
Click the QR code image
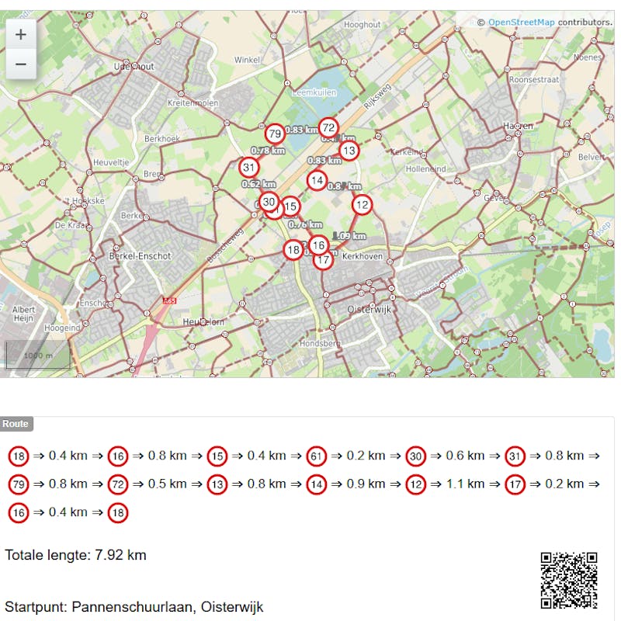point(569,580)
